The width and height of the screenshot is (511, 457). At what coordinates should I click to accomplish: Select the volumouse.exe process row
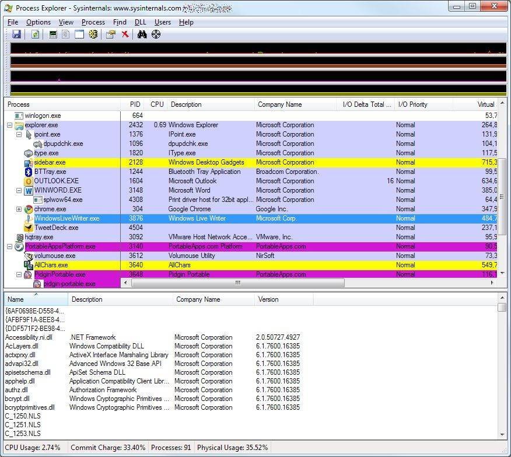251,256
